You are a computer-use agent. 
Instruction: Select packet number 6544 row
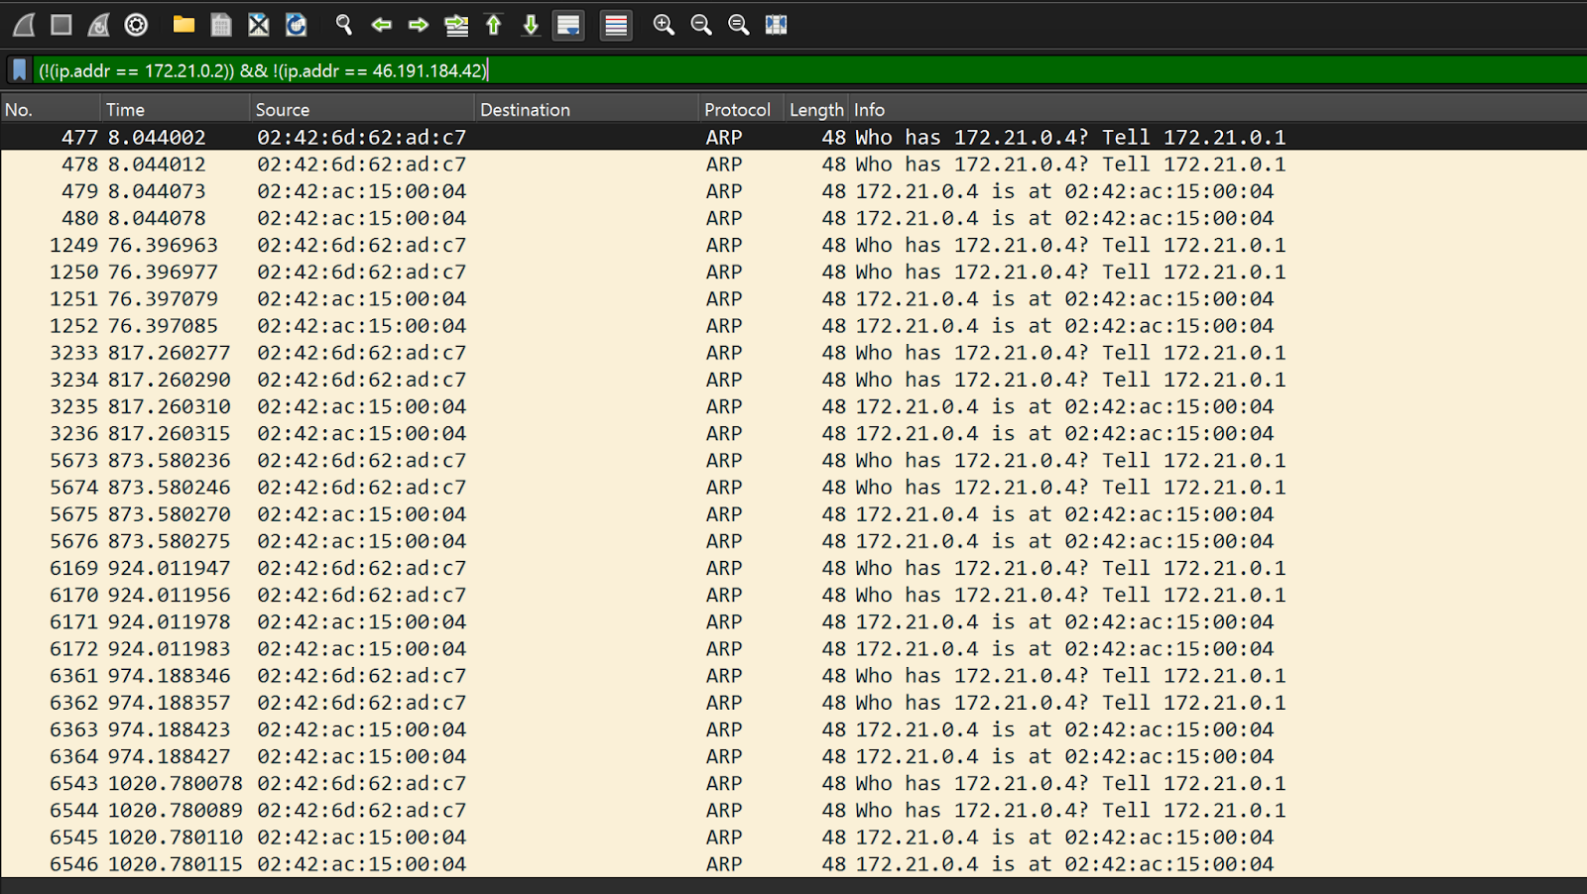(x=793, y=810)
